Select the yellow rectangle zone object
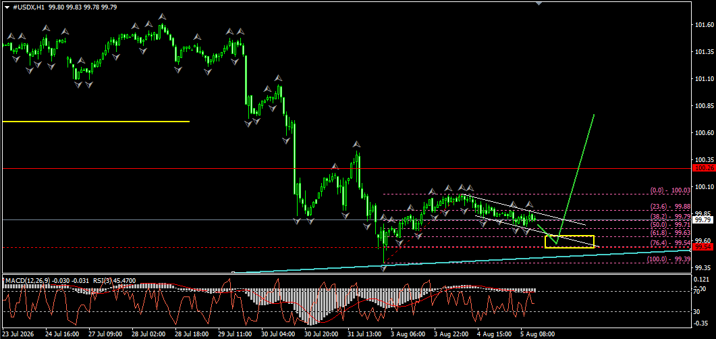Image resolution: width=716 pixels, height=339 pixels. [570, 242]
